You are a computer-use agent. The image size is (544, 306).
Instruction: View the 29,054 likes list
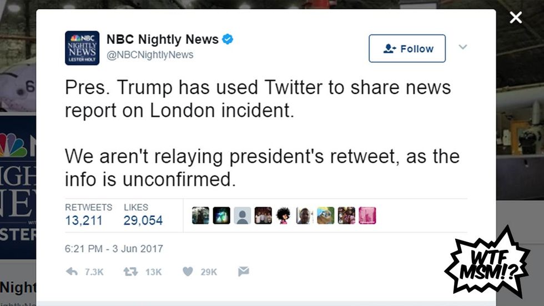pos(143,220)
